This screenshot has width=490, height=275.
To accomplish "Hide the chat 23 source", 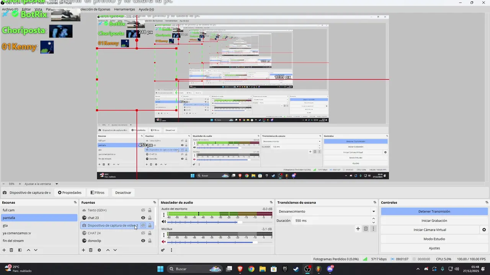I will (143, 218).
